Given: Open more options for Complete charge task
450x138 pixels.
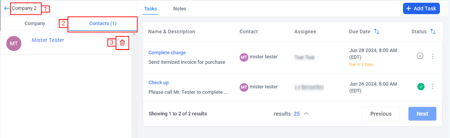Looking at the screenshot, I should tap(433, 56).
